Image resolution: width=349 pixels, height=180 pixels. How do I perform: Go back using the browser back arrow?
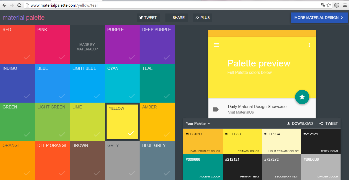4,5
